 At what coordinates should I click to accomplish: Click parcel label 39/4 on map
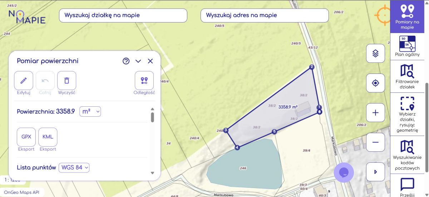pyautogui.click(x=306, y=151)
